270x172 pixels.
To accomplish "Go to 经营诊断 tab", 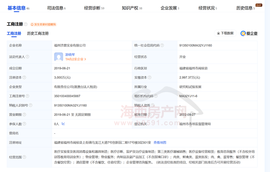I will tap(94, 8).
